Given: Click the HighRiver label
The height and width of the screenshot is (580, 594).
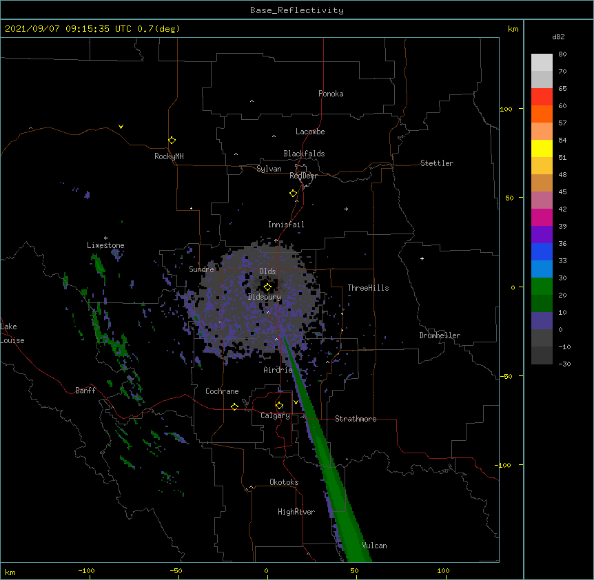Looking at the screenshot, I should click(296, 512).
